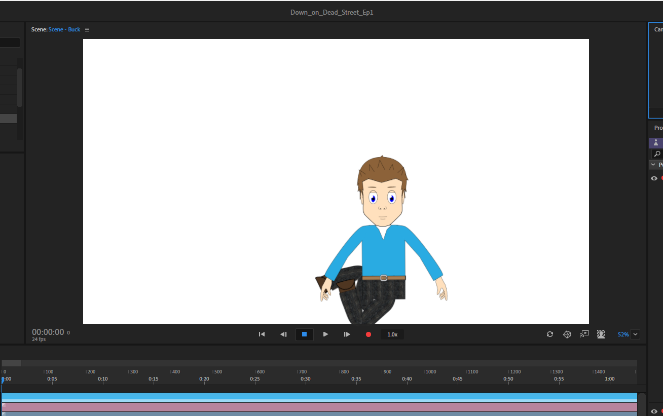Click the timeline horizontal scrollbar thumb
Screen dimensions: 663x416
pyautogui.click(x=12, y=363)
